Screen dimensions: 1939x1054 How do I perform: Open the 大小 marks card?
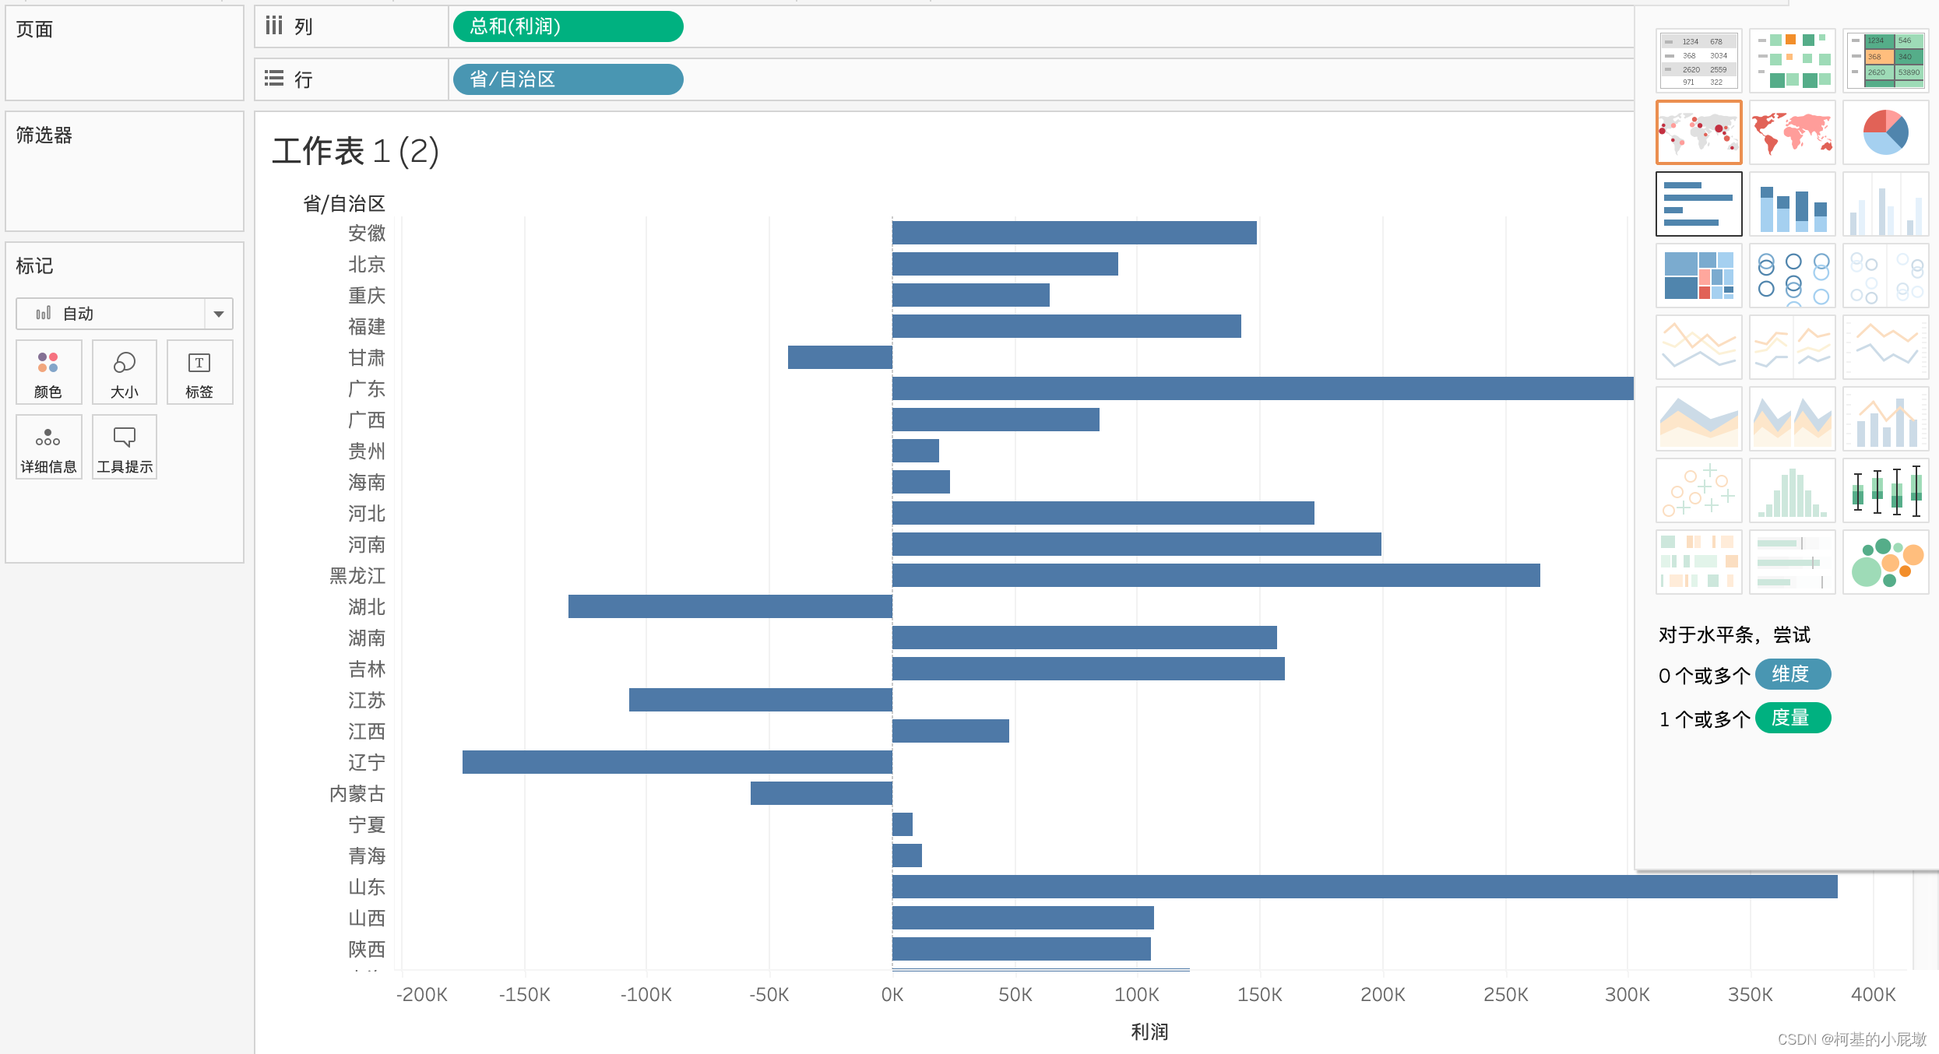[x=124, y=372]
